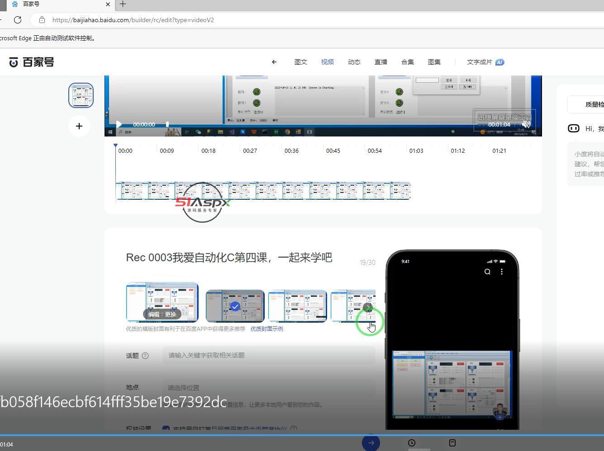Open the 直播 tab
Screen dimensions: 604x451
[x=381, y=62]
